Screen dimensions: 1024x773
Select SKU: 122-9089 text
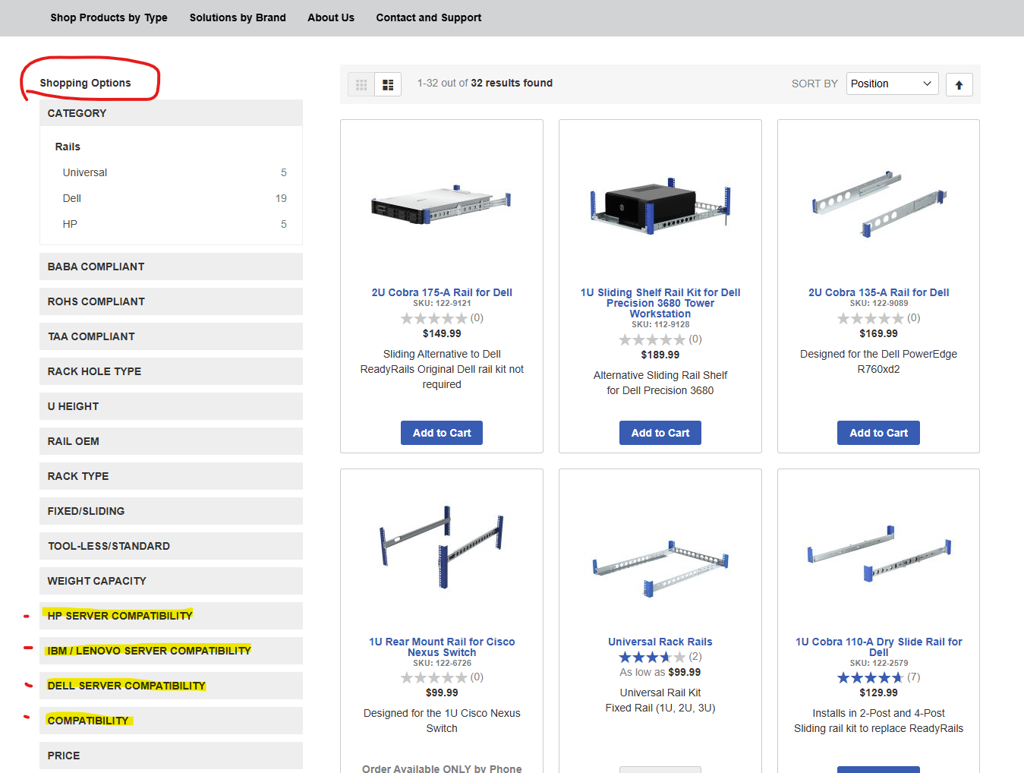click(x=879, y=303)
